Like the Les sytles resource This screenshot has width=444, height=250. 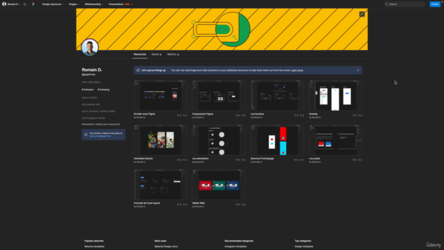354,160
